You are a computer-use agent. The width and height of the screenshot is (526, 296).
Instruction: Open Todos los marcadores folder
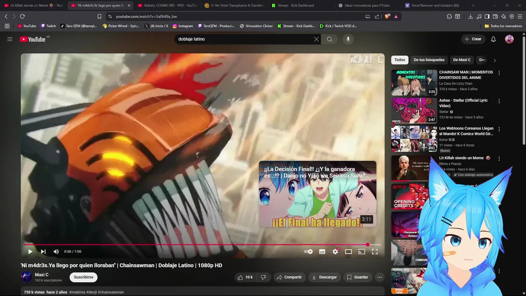point(503,26)
